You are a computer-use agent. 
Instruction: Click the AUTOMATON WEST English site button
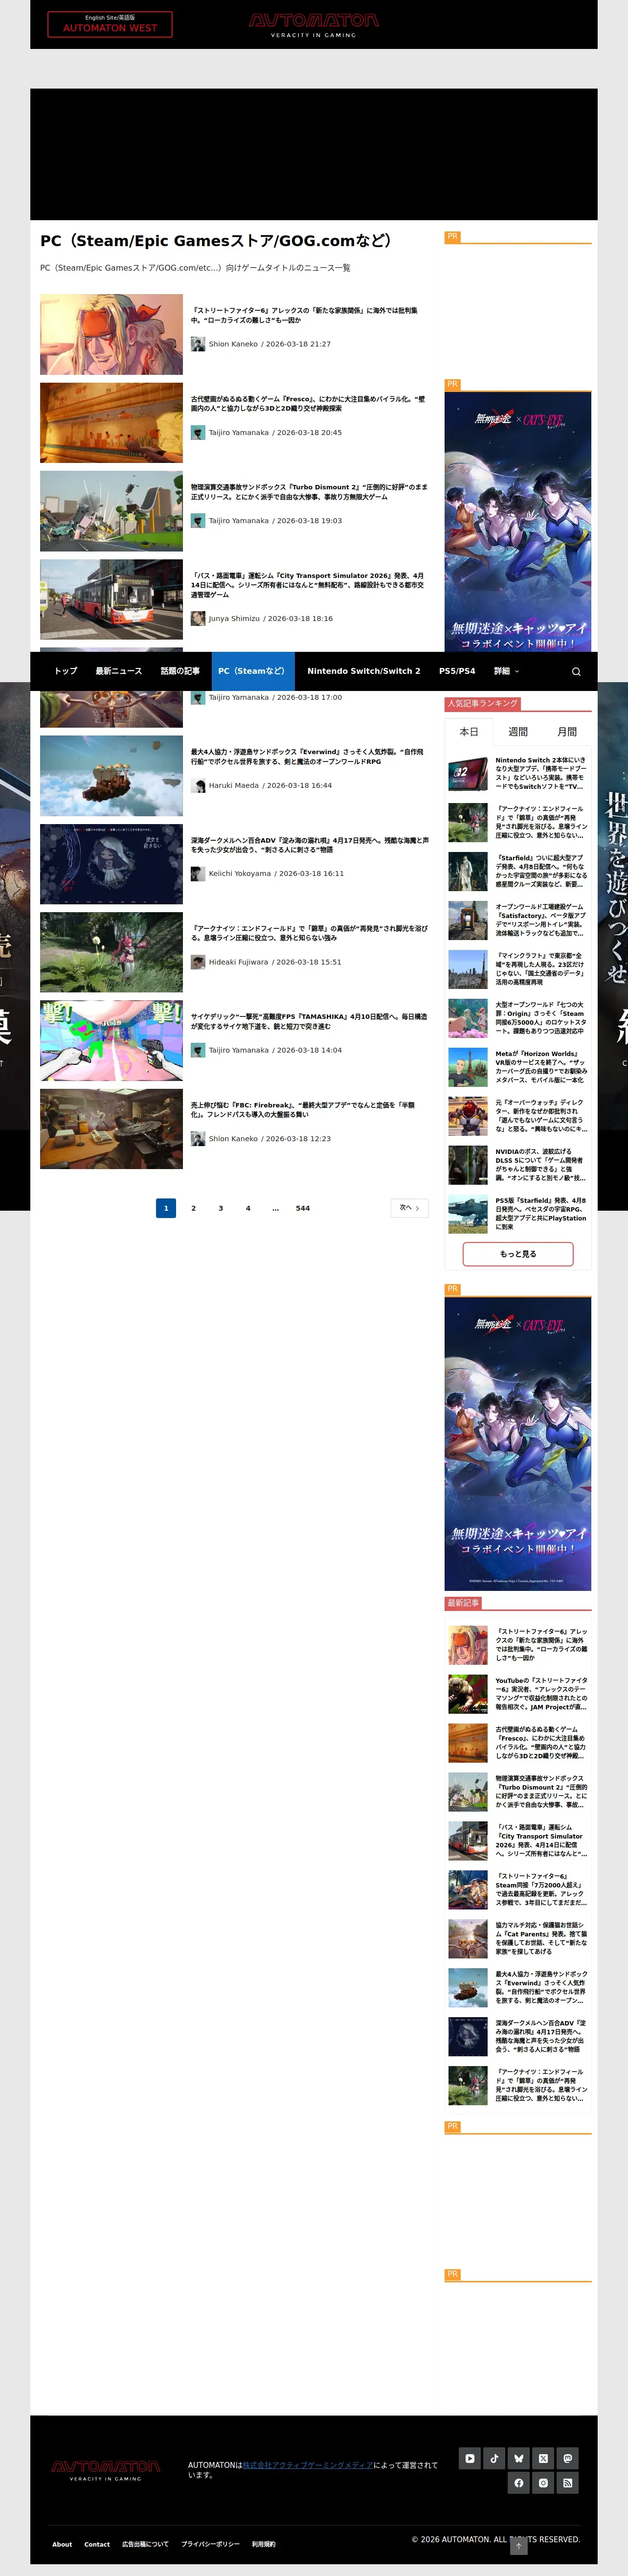[x=110, y=24]
